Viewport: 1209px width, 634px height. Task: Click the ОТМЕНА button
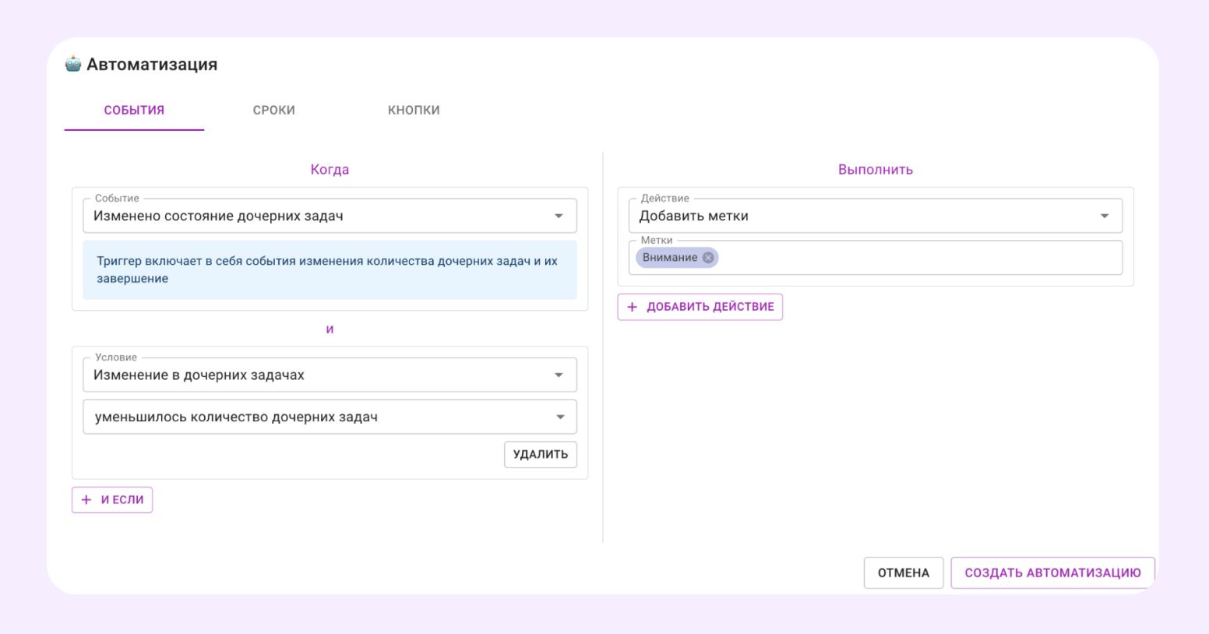(904, 572)
